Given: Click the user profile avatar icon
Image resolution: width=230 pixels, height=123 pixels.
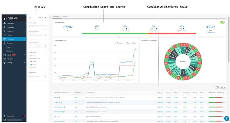Looking at the screenshot, I should click(x=5, y=120).
